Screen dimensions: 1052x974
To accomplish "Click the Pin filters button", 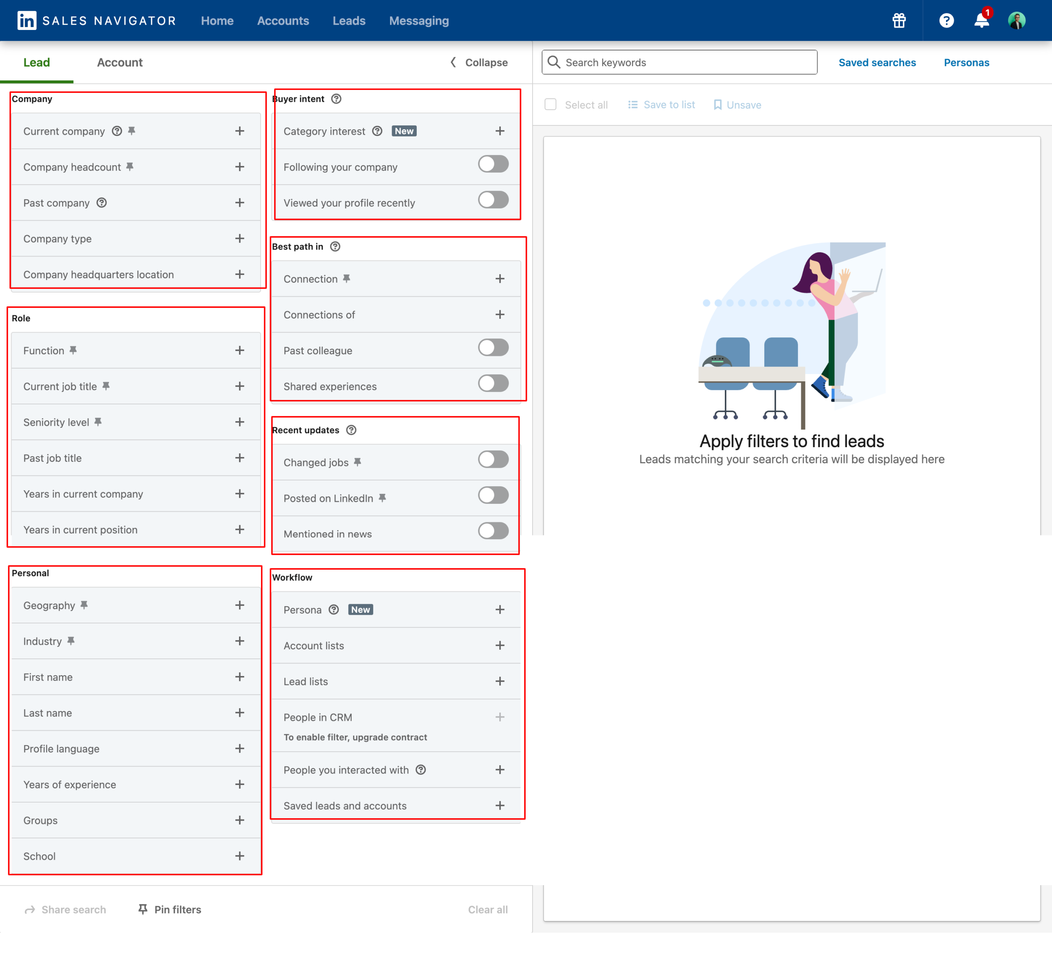I will 169,909.
